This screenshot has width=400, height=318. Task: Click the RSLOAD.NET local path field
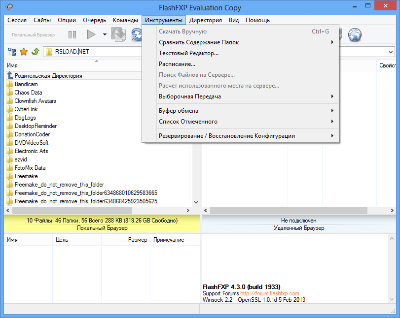coord(92,52)
